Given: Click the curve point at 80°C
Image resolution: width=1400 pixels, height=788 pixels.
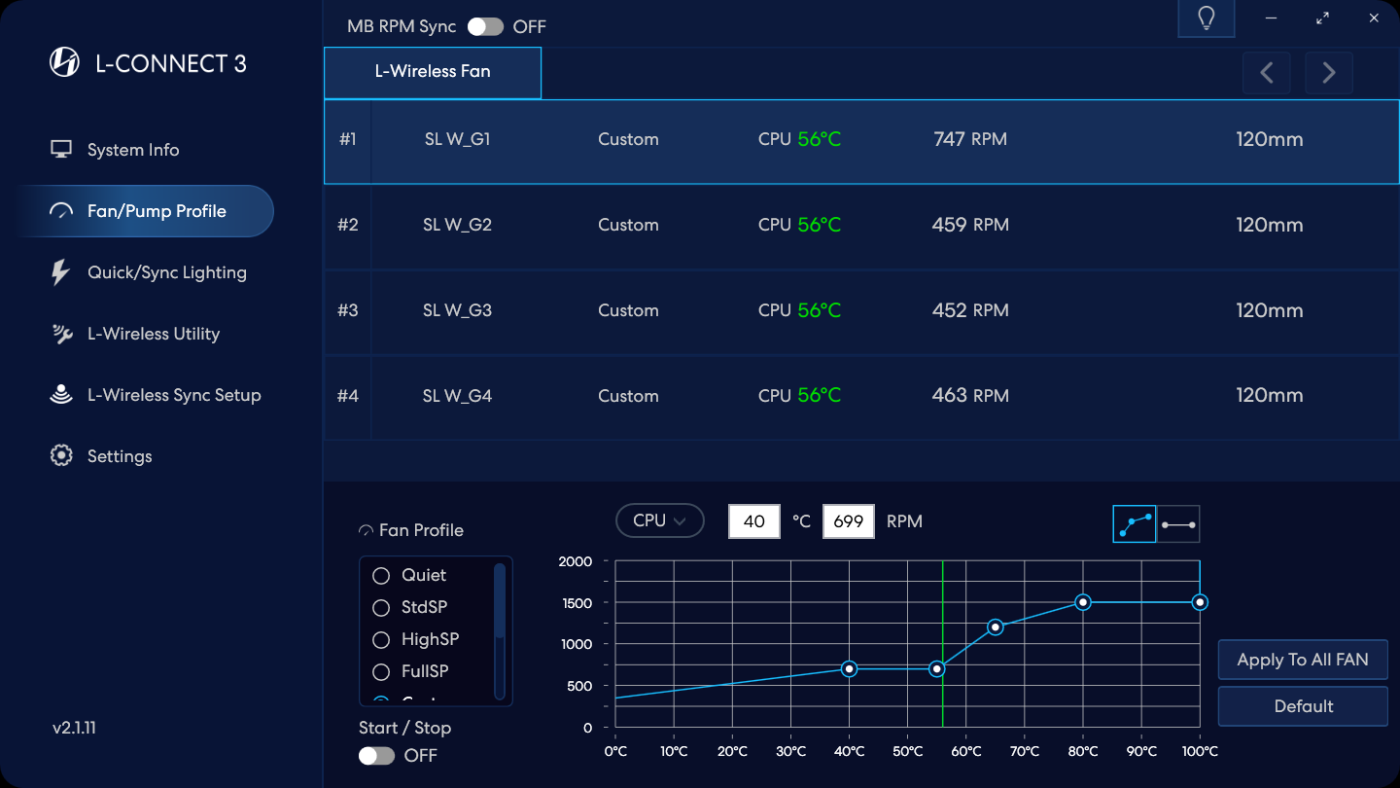Looking at the screenshot, I should [x=1082, y=602].
